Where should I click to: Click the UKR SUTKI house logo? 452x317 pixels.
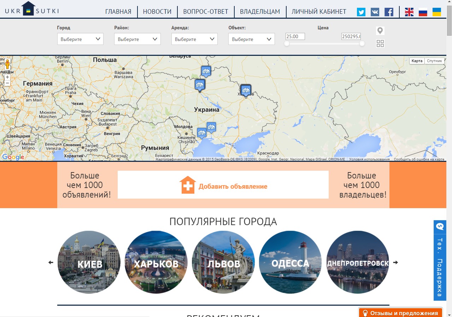tap(31, 9)
